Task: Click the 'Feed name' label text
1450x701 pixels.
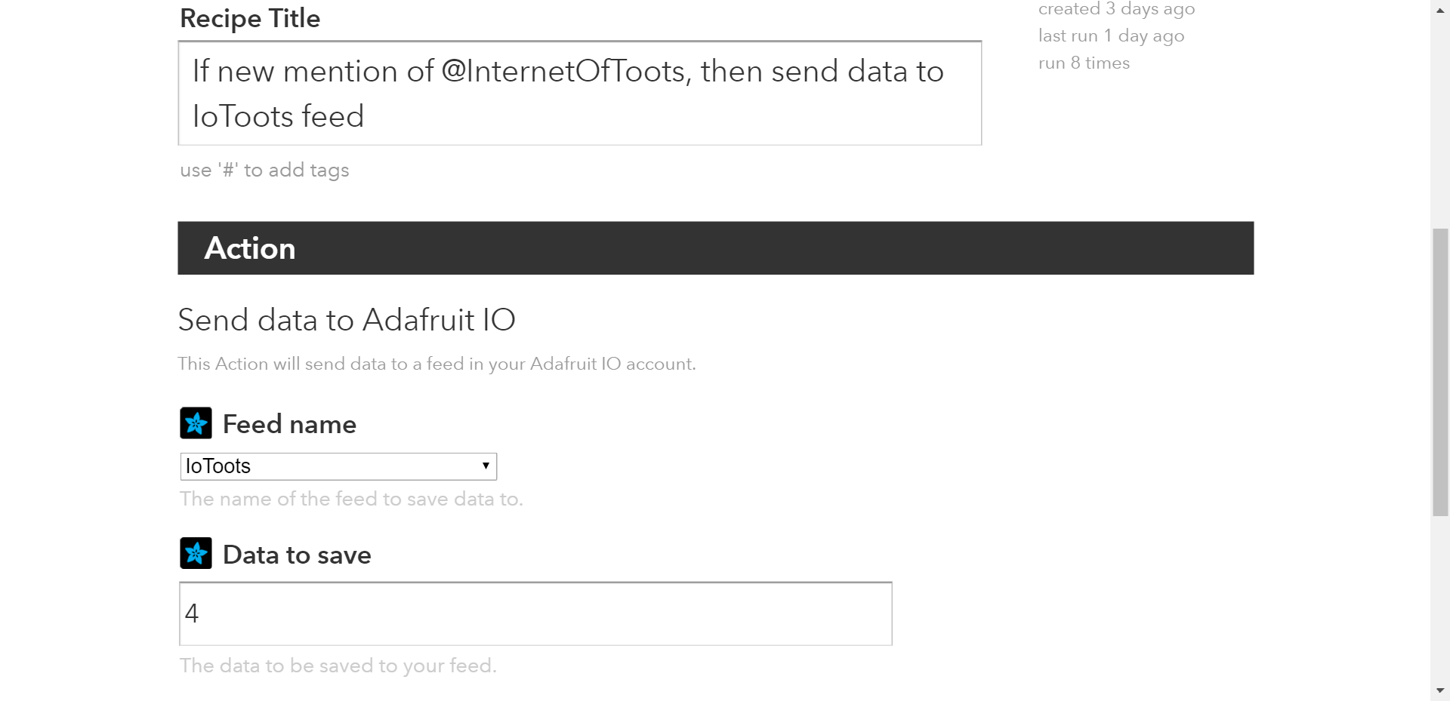Action: tap(289, 424)
